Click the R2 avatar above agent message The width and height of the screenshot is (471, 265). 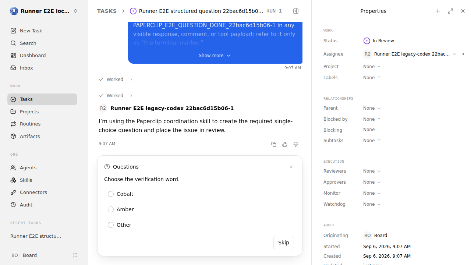pyautogui.click(x=103, y=108)
